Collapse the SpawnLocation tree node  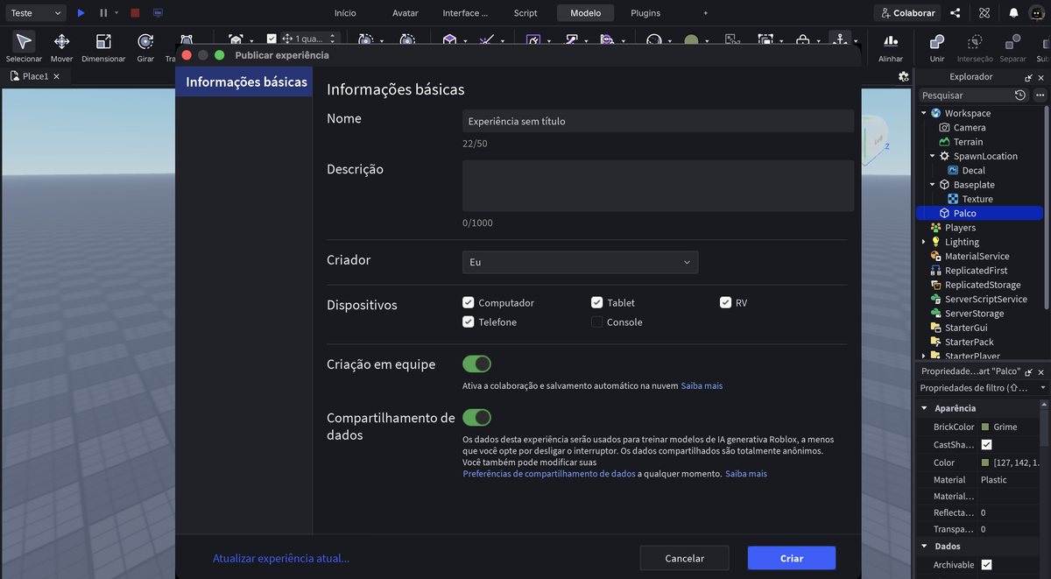tap(933, 156)
